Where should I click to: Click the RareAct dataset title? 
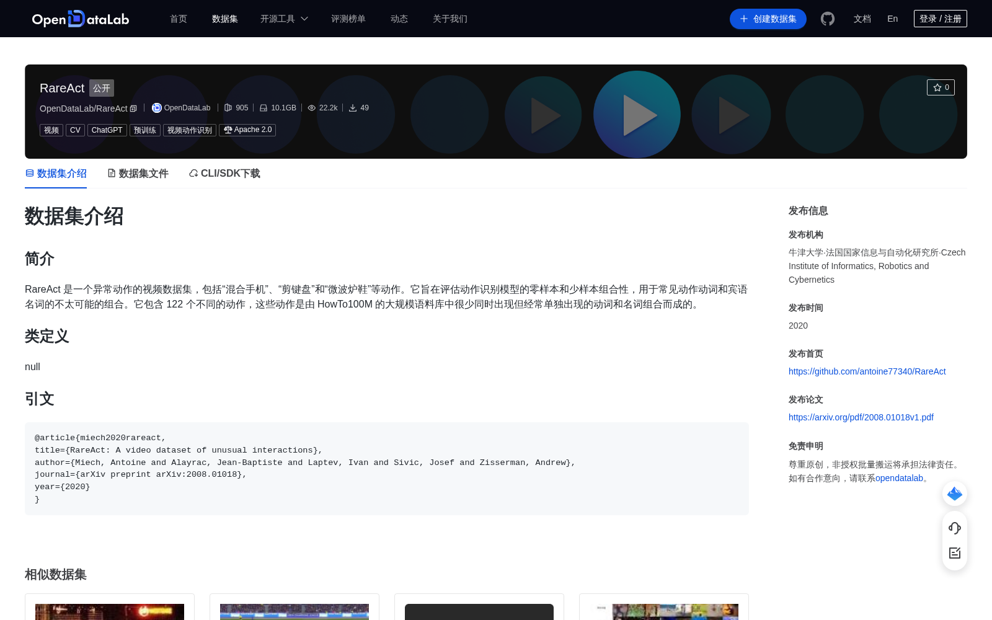(x=62, y=88)
